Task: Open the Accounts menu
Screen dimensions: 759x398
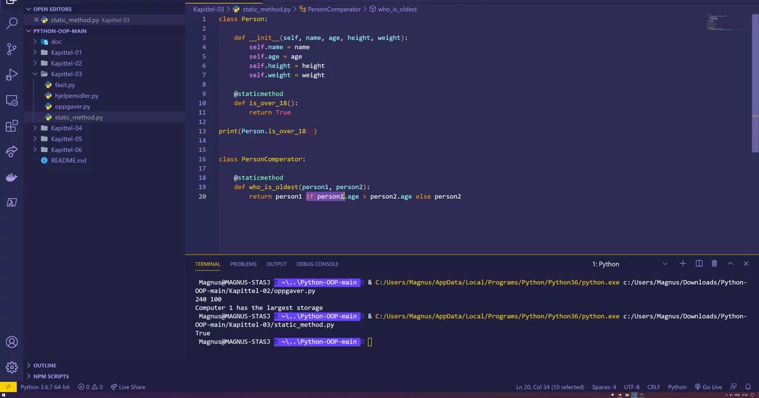Action: [11, 342]
